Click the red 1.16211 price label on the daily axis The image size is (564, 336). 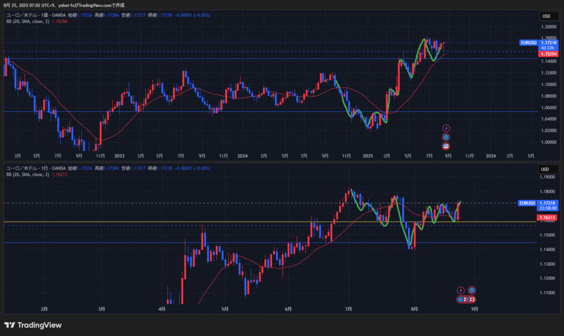tap(547, 218)
